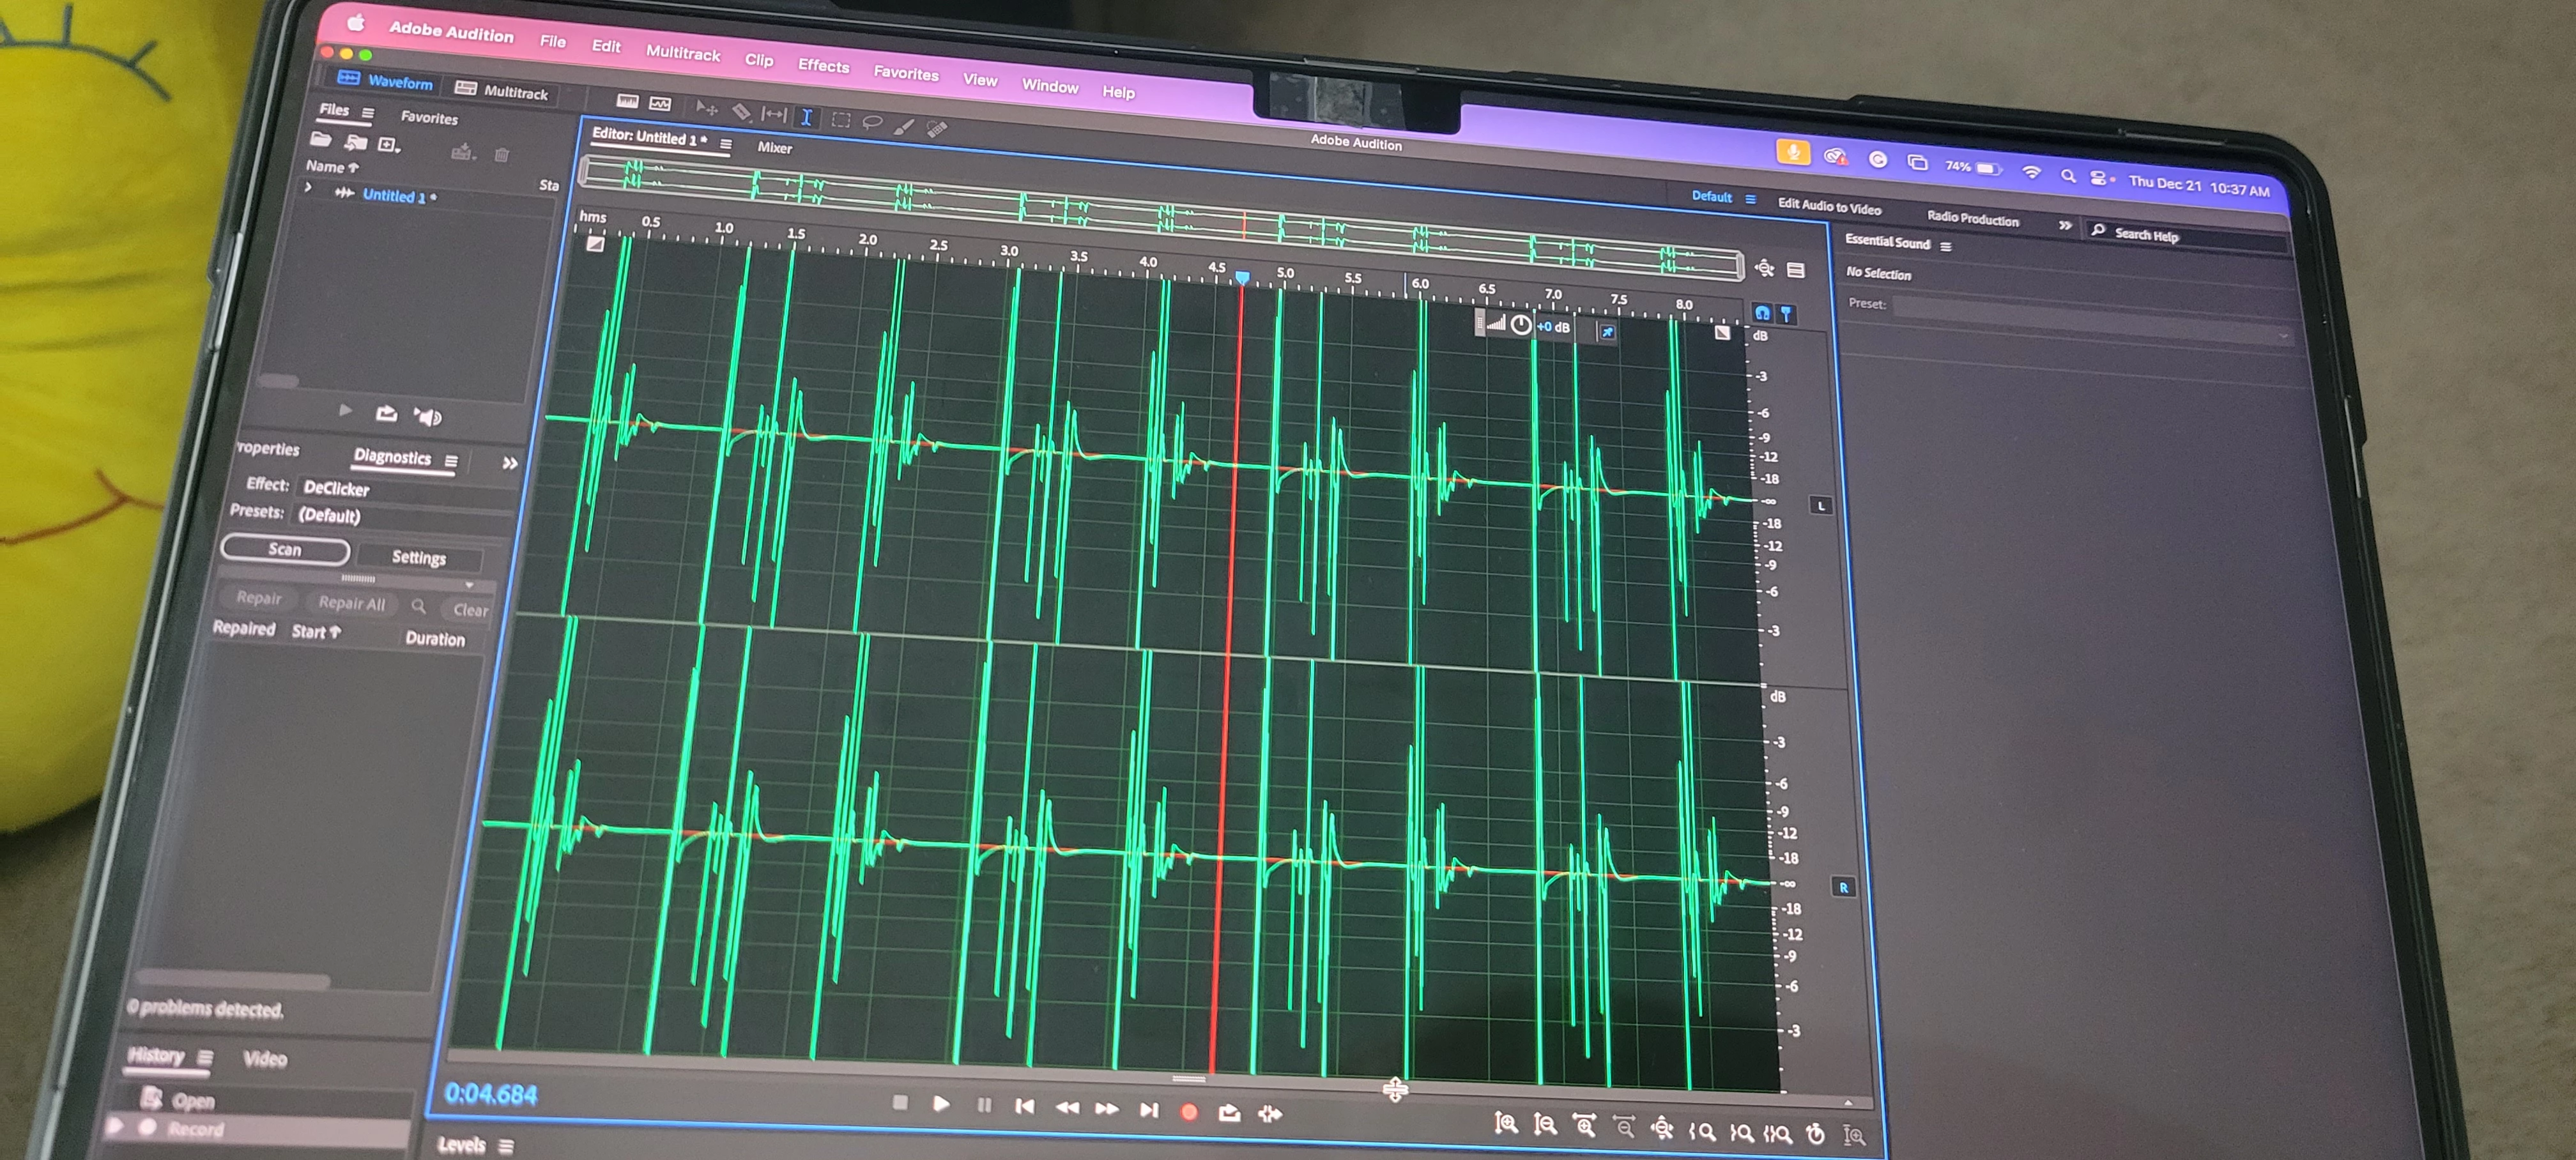Switch to the Mixer tab

point(774,148)
